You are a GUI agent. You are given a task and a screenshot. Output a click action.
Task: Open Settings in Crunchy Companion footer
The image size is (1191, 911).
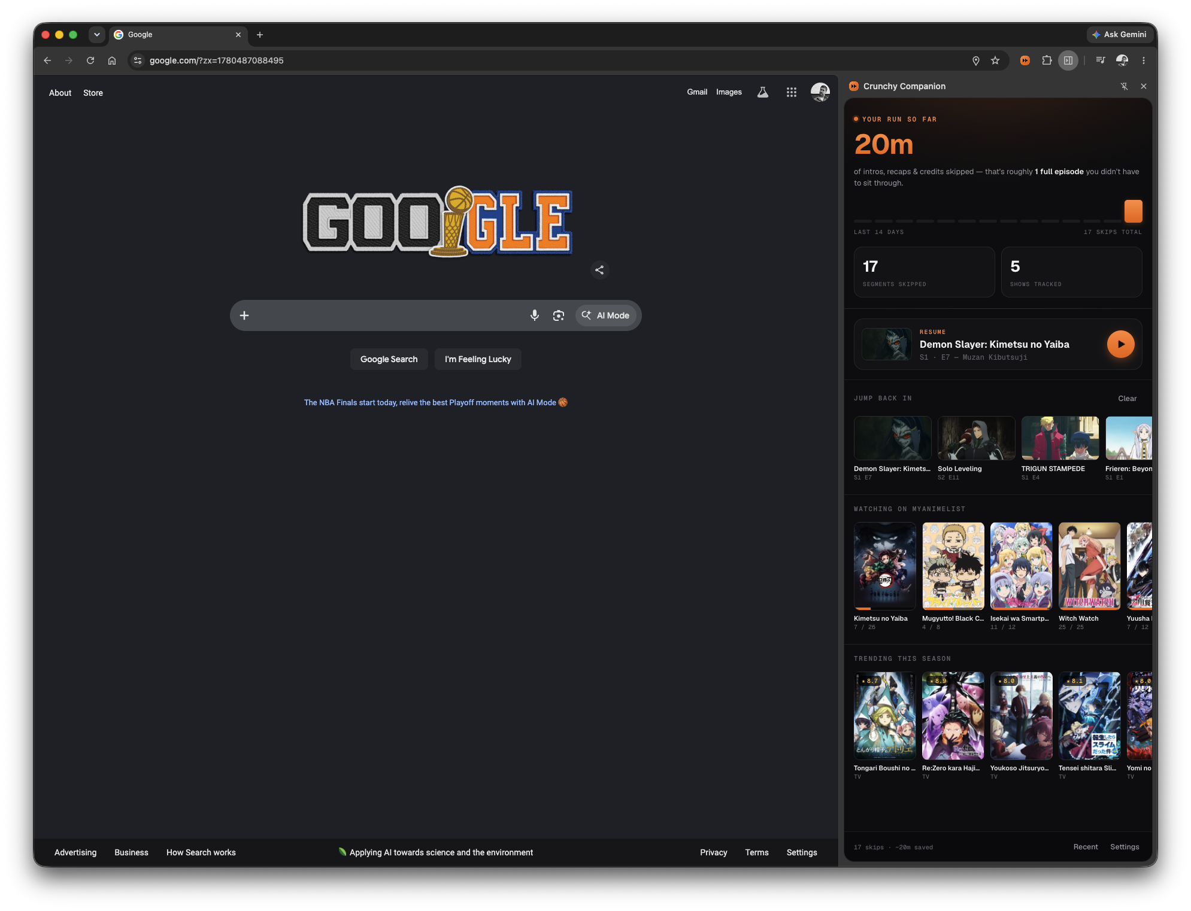tap(1125, 847)
